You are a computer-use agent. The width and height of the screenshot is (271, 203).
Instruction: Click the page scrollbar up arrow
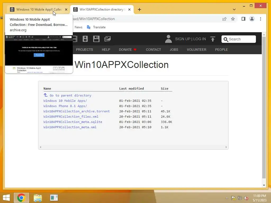click(264, 35)
